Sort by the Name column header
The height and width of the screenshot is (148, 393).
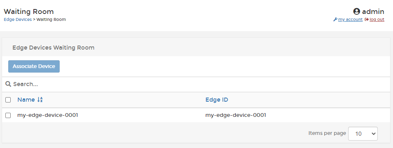tap(26, 100)
